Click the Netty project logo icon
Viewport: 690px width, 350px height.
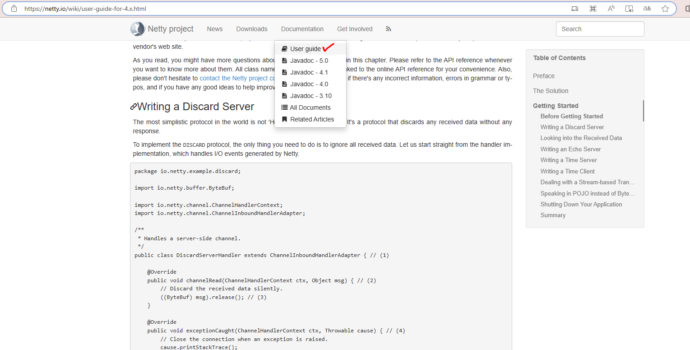138,29
